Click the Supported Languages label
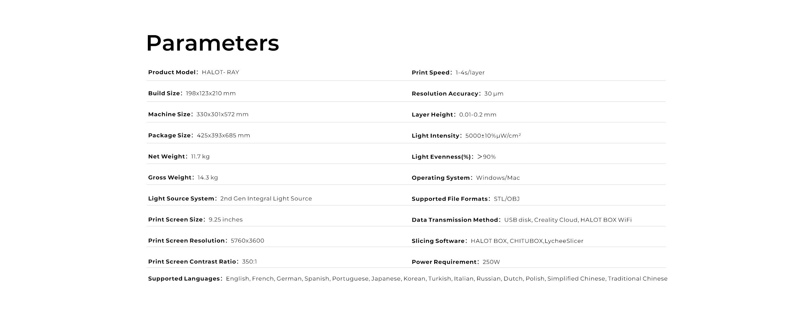The image size is (812, 317). [x=184, y=279]
